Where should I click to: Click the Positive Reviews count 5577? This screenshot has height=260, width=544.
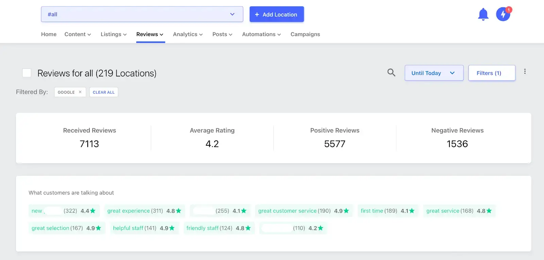[335, 144]
